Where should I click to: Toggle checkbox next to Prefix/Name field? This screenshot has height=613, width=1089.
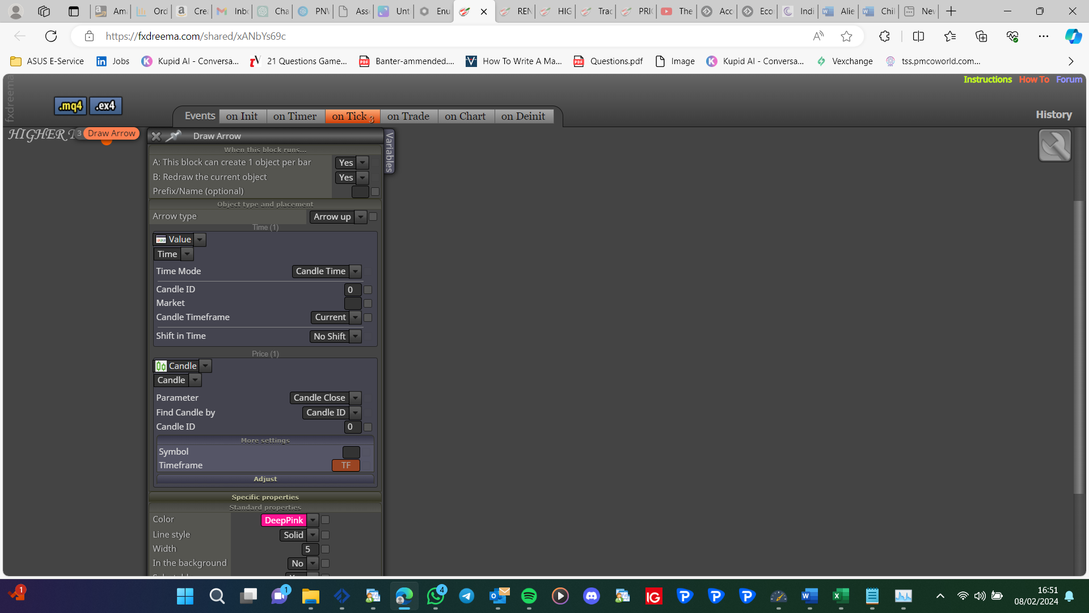[x=375, y=192]
